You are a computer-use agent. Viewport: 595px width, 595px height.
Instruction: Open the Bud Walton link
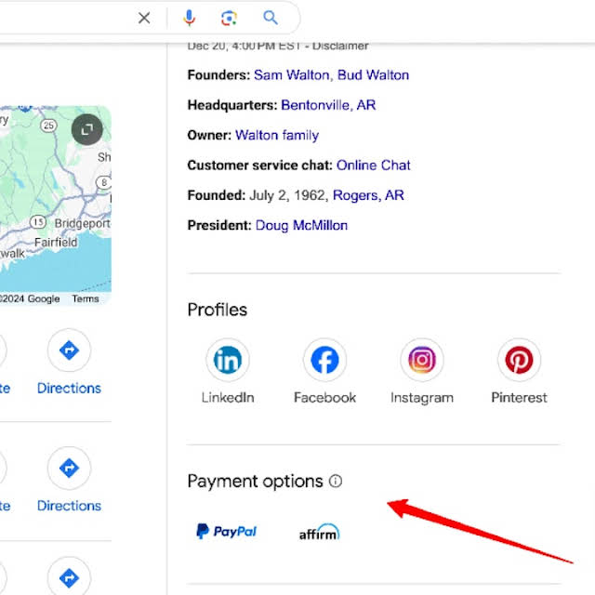click(x=373, y=75)
